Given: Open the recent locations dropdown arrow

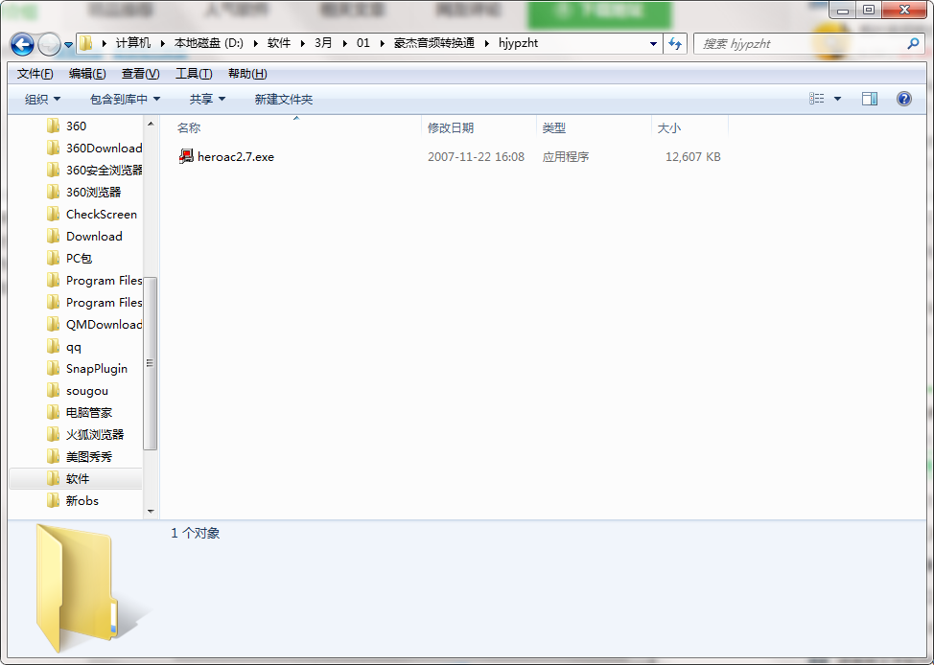Looking at the screenshot, I should [x=68, y=45].
